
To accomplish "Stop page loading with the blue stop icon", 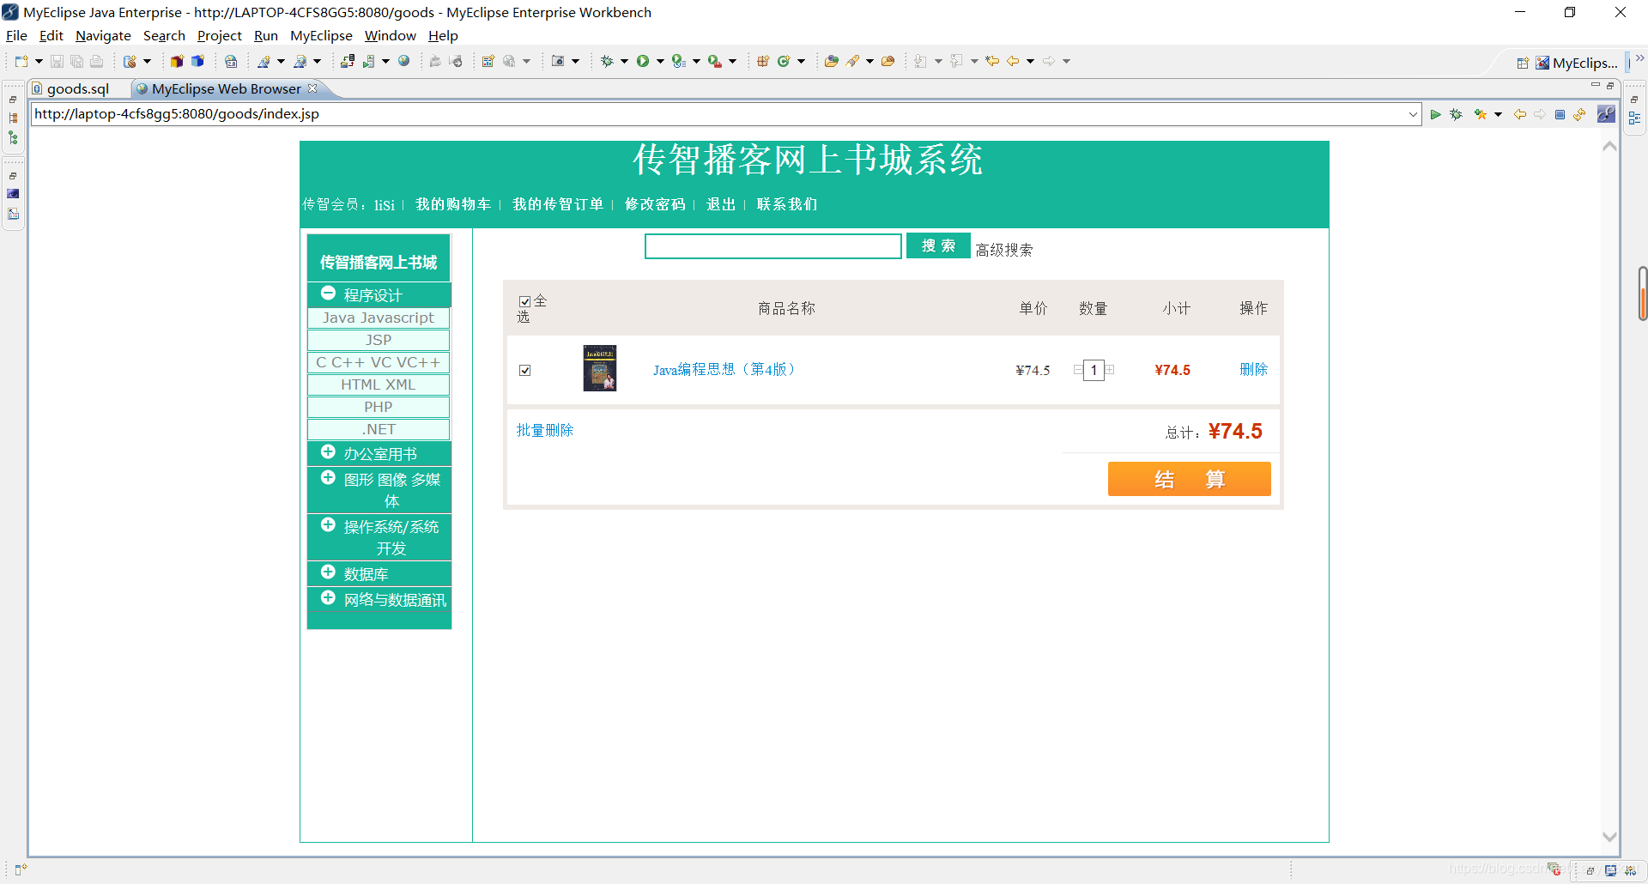I will [x=1560, y=113].
